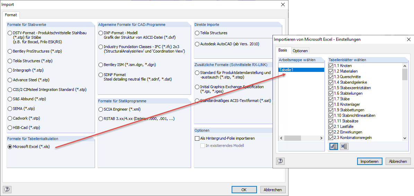Choose DXF-Format Modell option
This screenshot has width=414, height=196.
[x=101, y=33]
